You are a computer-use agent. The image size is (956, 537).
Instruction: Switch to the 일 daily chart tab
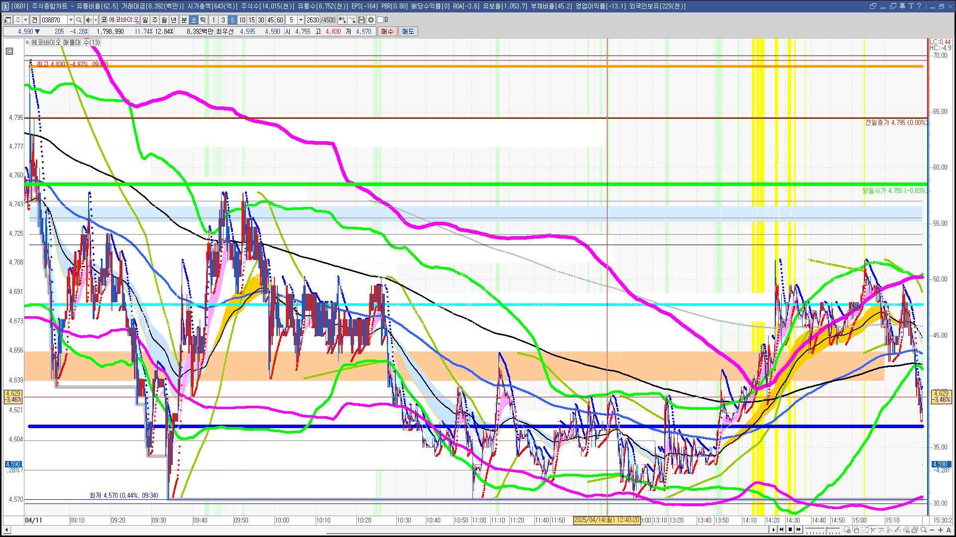(145, 20)
